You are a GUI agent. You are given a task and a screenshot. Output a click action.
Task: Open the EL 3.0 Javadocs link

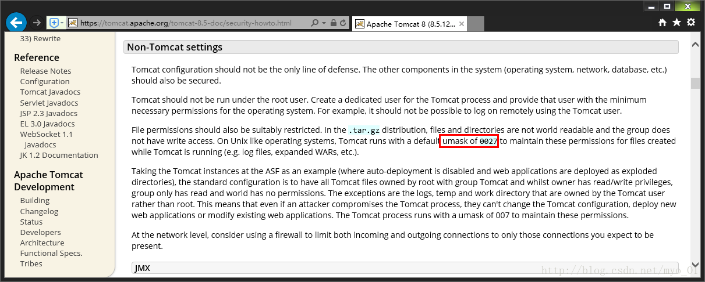point(47,124)
